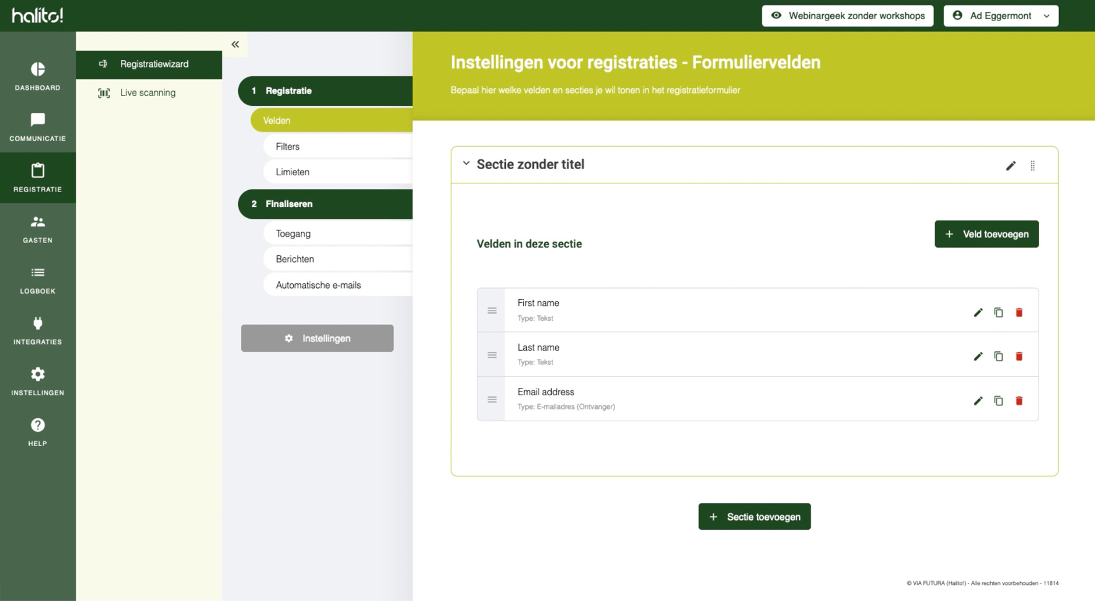This screenshot has height=601, width=1095.
Task: Edit the Sectie zonder titel section title
Action: tap(1011, 165)
